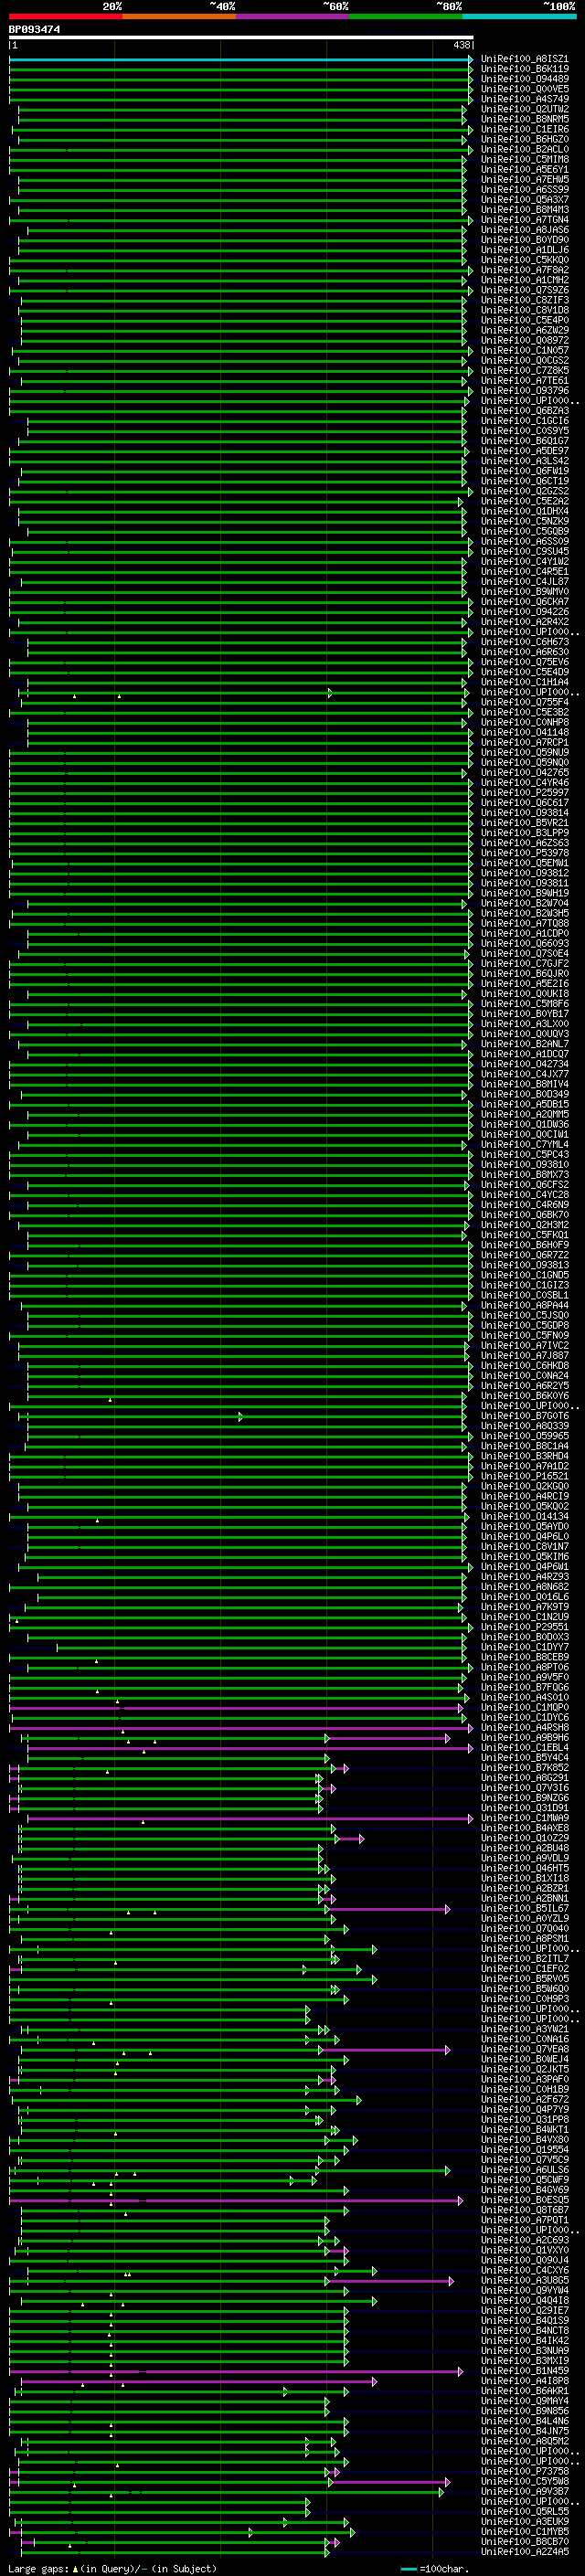
Task: Select label UniRef100_Q2UTW2
Action: pos(525,109)
